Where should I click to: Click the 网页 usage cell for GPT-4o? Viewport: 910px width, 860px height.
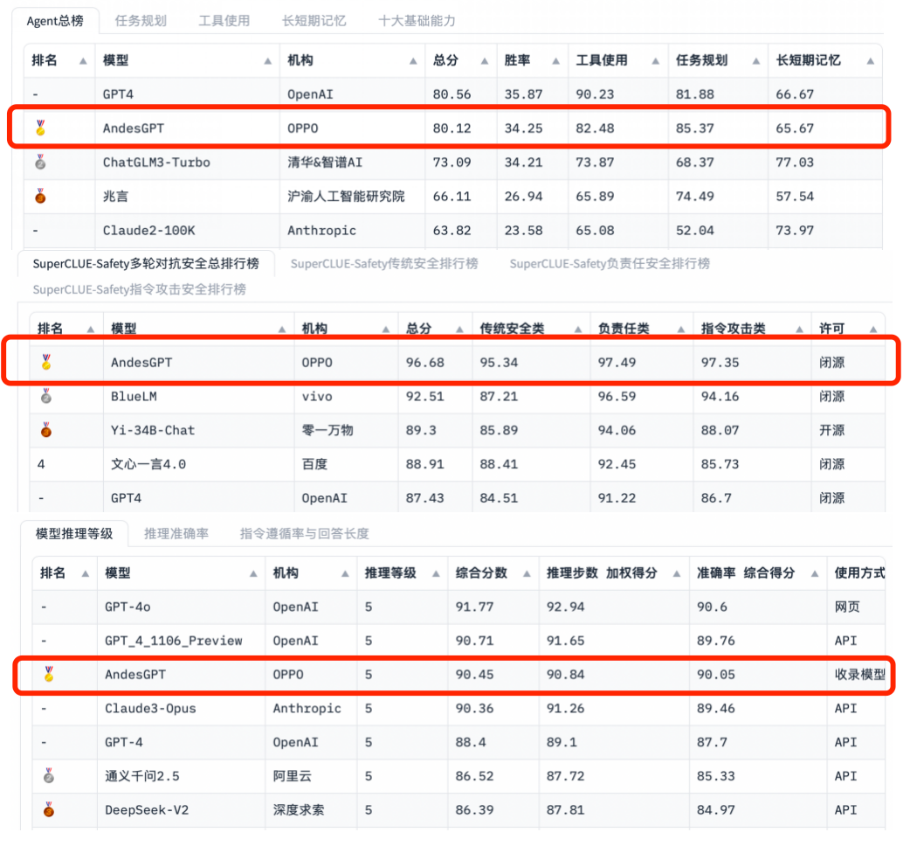pos(847,607)
